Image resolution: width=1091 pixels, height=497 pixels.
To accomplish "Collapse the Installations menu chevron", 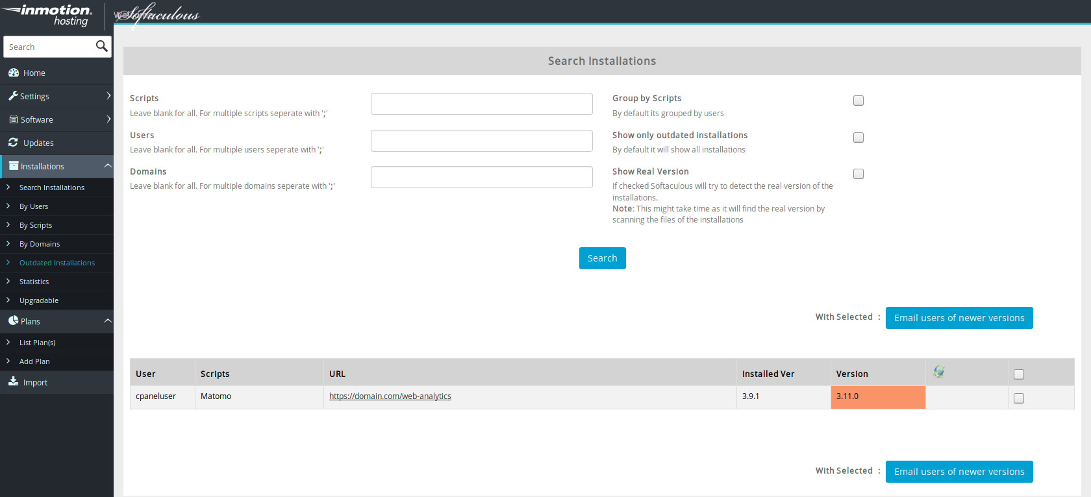I will coord(108,166).
